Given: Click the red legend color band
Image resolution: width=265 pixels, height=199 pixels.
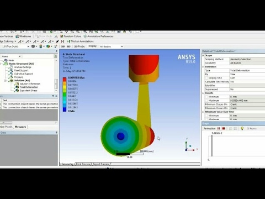Looking at the screenshot, I should [65, 80].
